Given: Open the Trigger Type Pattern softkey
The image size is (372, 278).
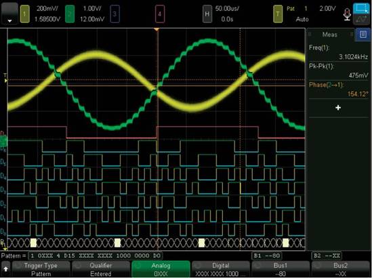Looking at the screenshot, I should 41,269.
